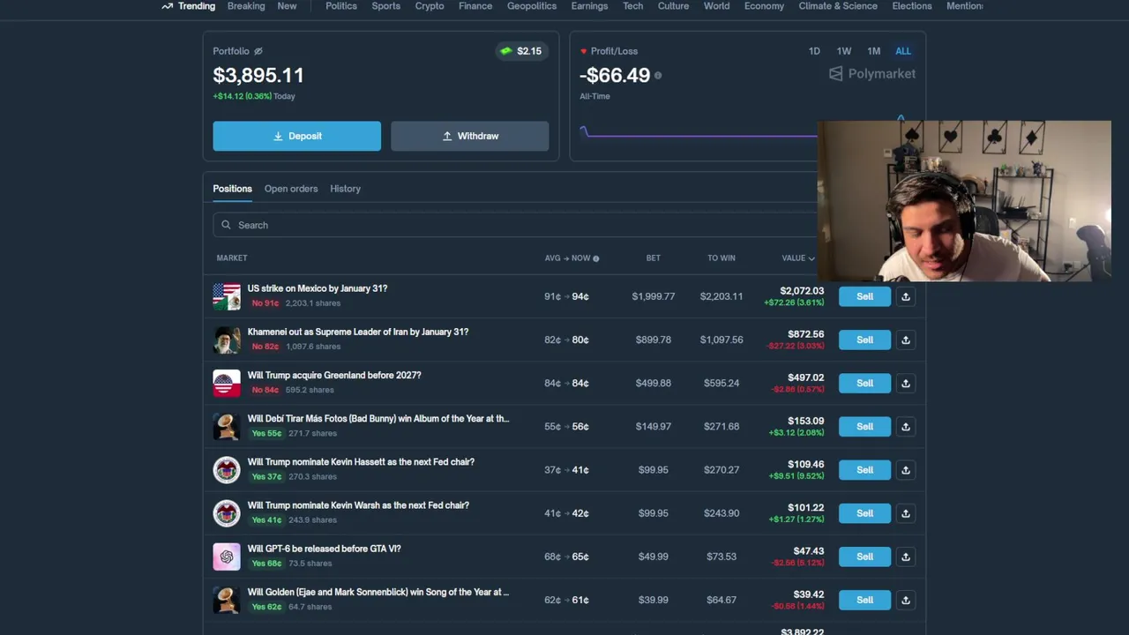The width and height of the screenshot is (1129, 635).
Task: Switch to the History tab
Action: pyautogui.click(x=345, y=189)
